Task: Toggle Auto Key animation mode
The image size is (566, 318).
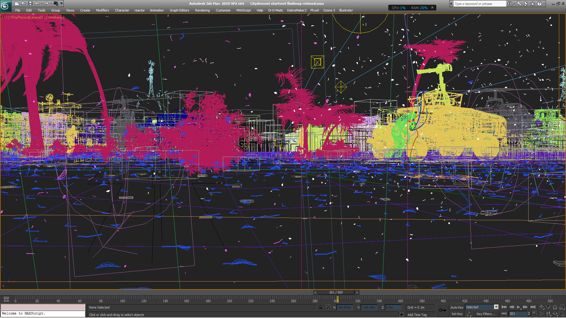Action: [x=457, y=307]
